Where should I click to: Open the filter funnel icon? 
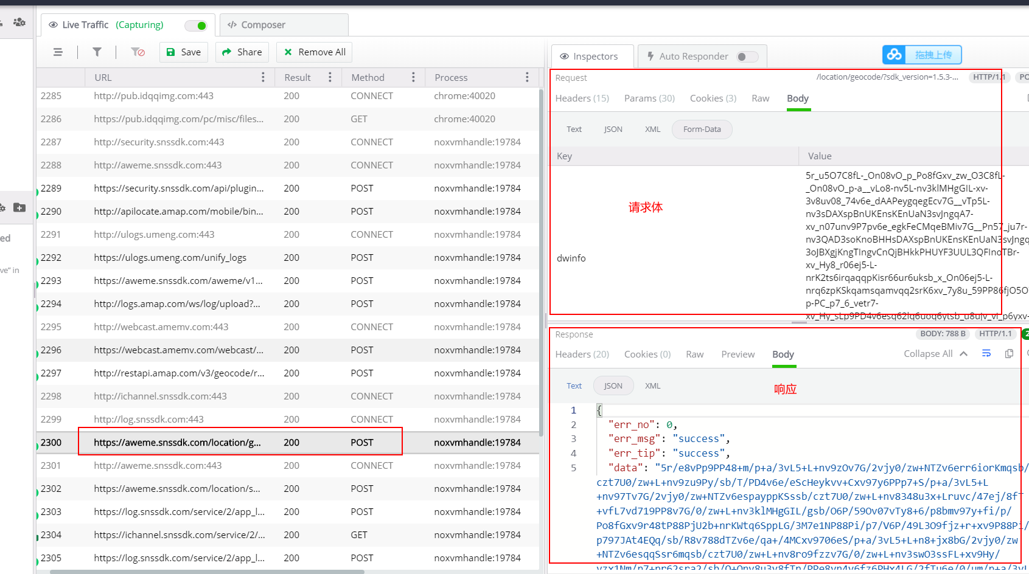tap(97, 52)
